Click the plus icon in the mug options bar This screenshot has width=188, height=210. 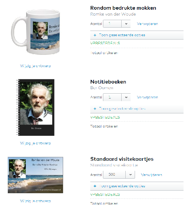pyautogui.click(x=95, y=35)
